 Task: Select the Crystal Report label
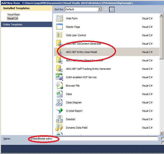[74, 111]
